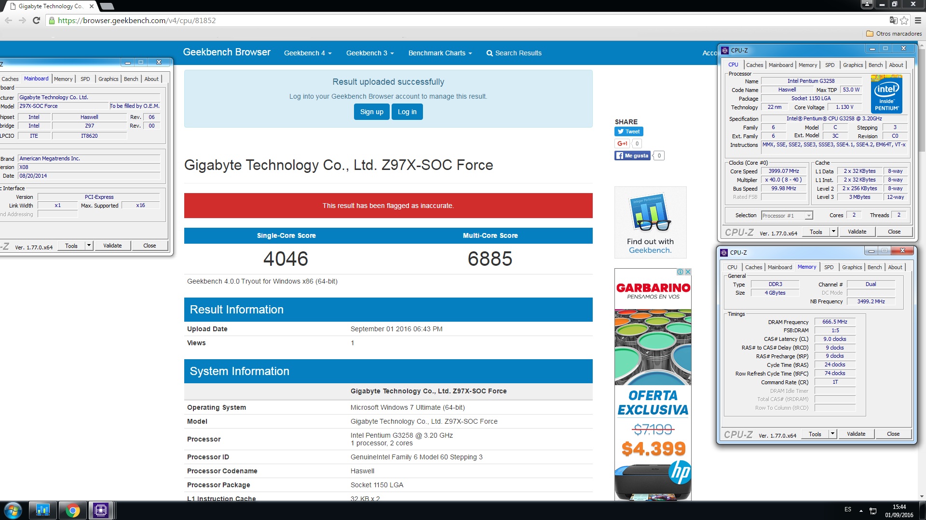
Task: Click the browser address bar URL
Action: [136, 21]
